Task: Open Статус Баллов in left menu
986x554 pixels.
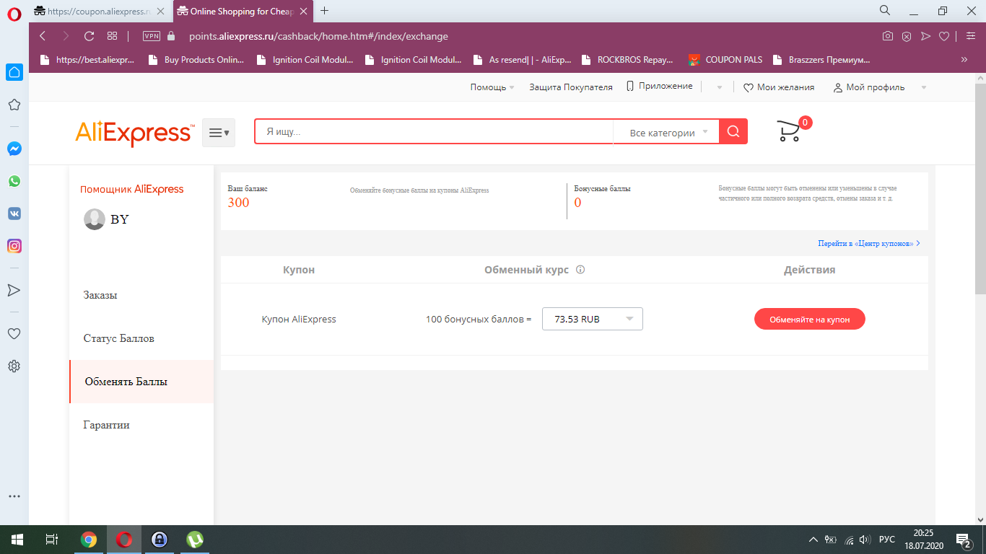Action: pyautogui.click(x=119, y=338)
